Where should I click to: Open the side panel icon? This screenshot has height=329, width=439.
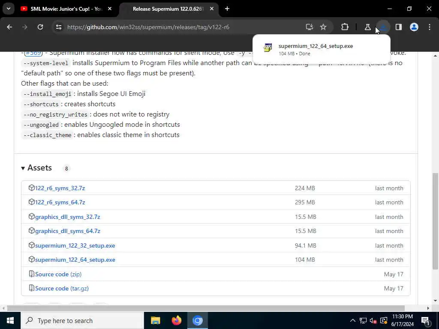tap(399, 27)
